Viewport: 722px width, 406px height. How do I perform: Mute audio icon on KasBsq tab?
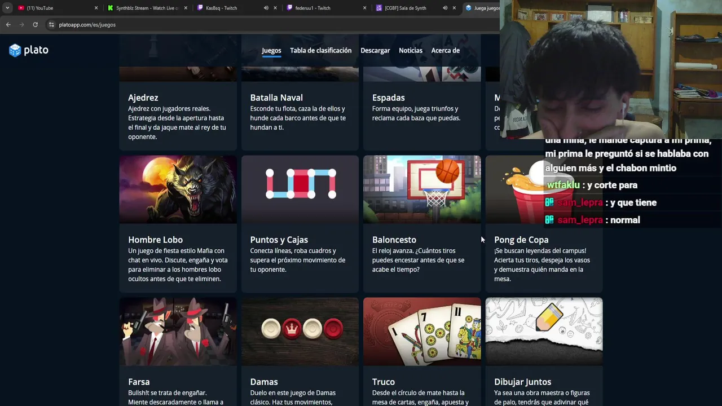click(x=266, y=8)
